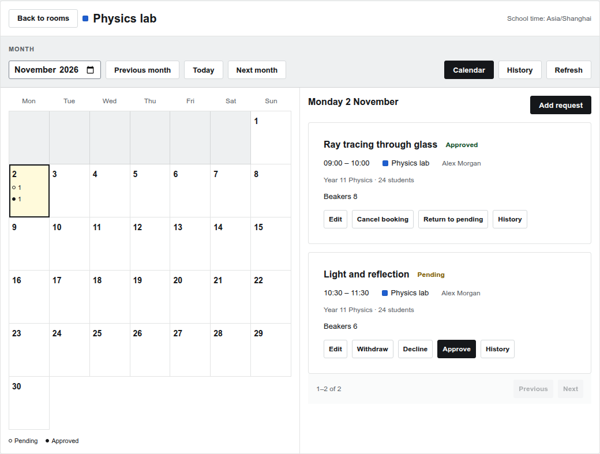Click the Monday 2 November heading
600x454 pixels.
coord(353,102)
